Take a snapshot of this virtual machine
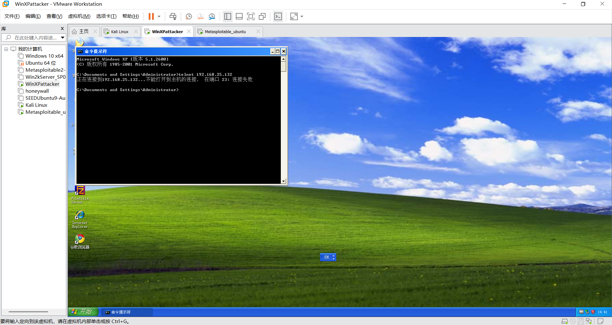Viewport: 612px width, 325px height. (189, 16)
